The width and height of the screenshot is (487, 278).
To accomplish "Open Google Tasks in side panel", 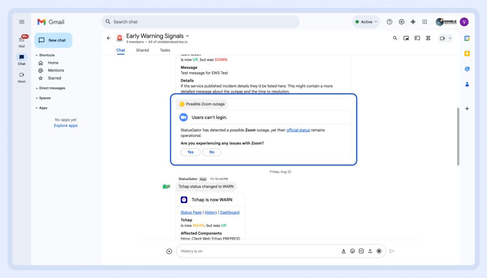I will [467, 69].
